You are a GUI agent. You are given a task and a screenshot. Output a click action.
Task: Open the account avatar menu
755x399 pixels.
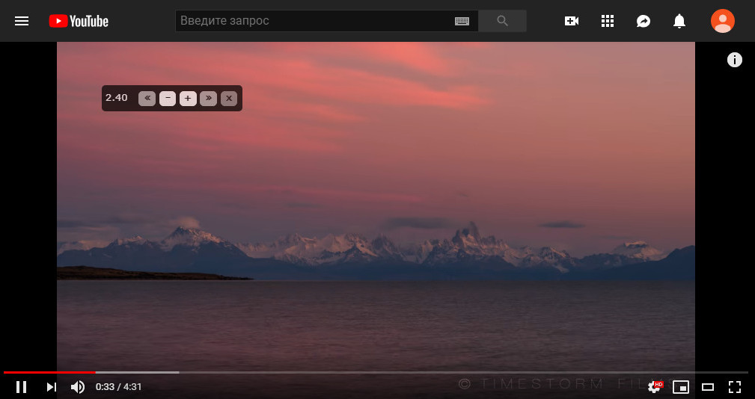pyautogui.click(x=723, y=21)
